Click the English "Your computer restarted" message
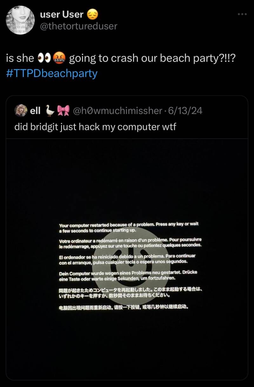This screenshot has height=387, width=254. point(129,227)
